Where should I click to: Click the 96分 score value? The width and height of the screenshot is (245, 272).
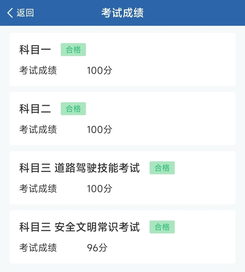97,248
